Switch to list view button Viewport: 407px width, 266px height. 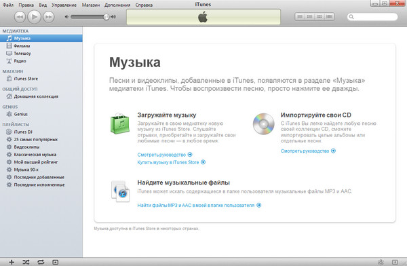coord(300,16)
